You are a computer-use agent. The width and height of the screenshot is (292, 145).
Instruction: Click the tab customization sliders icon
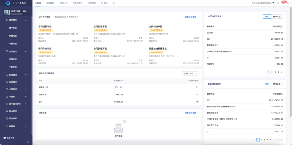pos(114,3)
